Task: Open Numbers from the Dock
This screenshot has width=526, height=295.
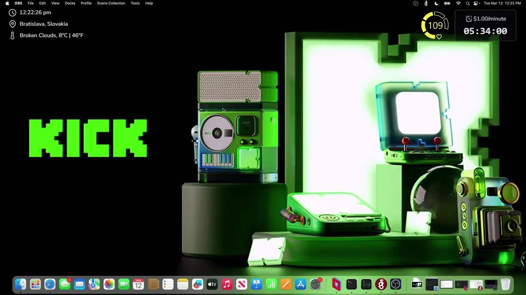Action: coord(271,284)
